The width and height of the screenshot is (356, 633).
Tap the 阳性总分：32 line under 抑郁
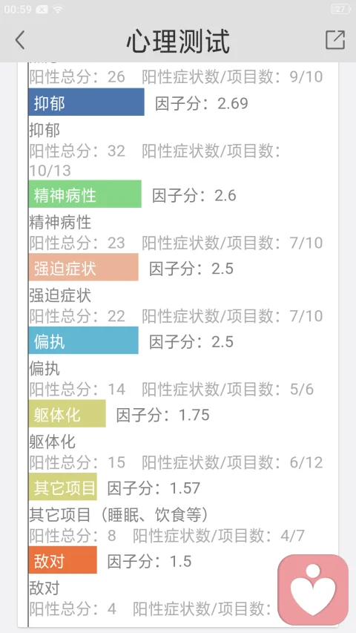tap(77, 151)
